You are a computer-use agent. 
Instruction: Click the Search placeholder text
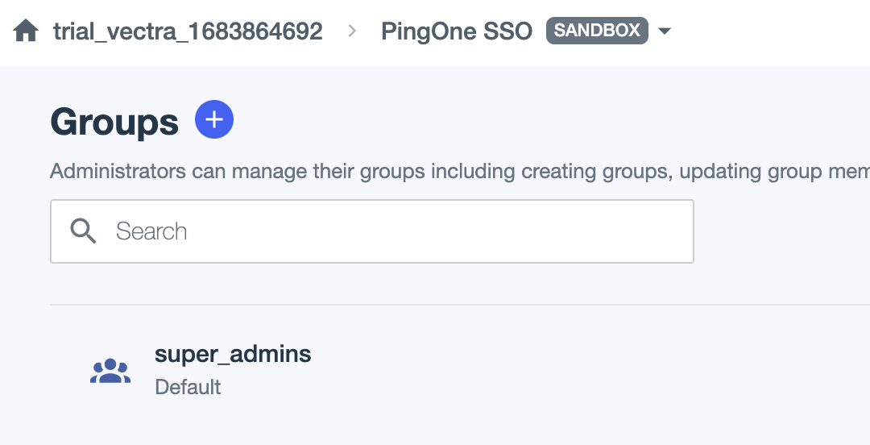click(x=151, y=231)
